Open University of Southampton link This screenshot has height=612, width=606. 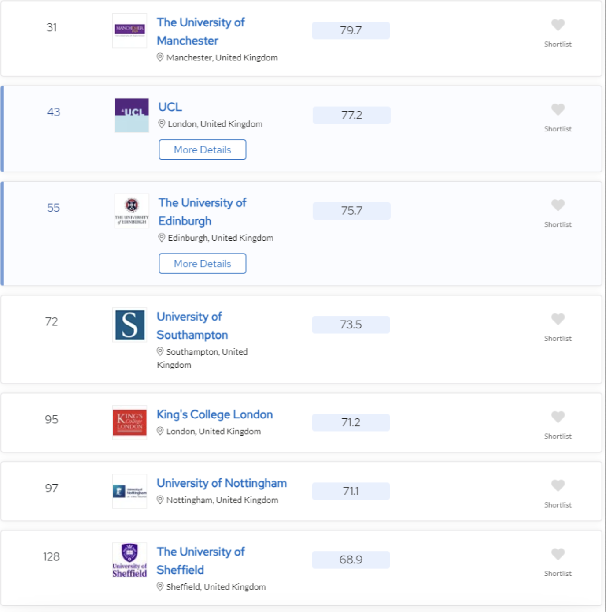click(192, 325)
